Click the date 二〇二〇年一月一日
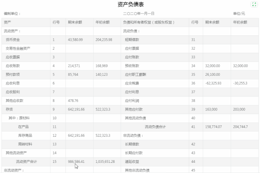 point(139,13)
